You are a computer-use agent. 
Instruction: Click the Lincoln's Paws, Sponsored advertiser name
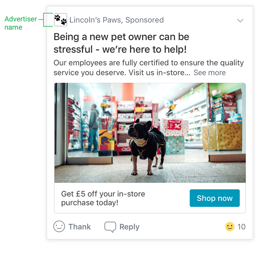click(x=117, y=20)
